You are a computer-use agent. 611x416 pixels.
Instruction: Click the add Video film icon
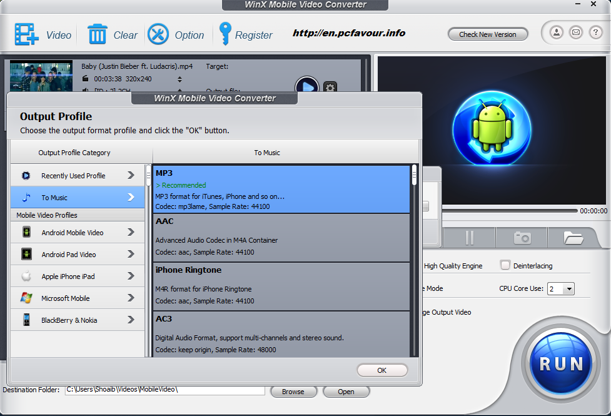click(26, 34)
